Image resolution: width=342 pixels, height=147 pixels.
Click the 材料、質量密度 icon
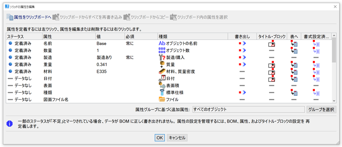[x=162, y=71]
